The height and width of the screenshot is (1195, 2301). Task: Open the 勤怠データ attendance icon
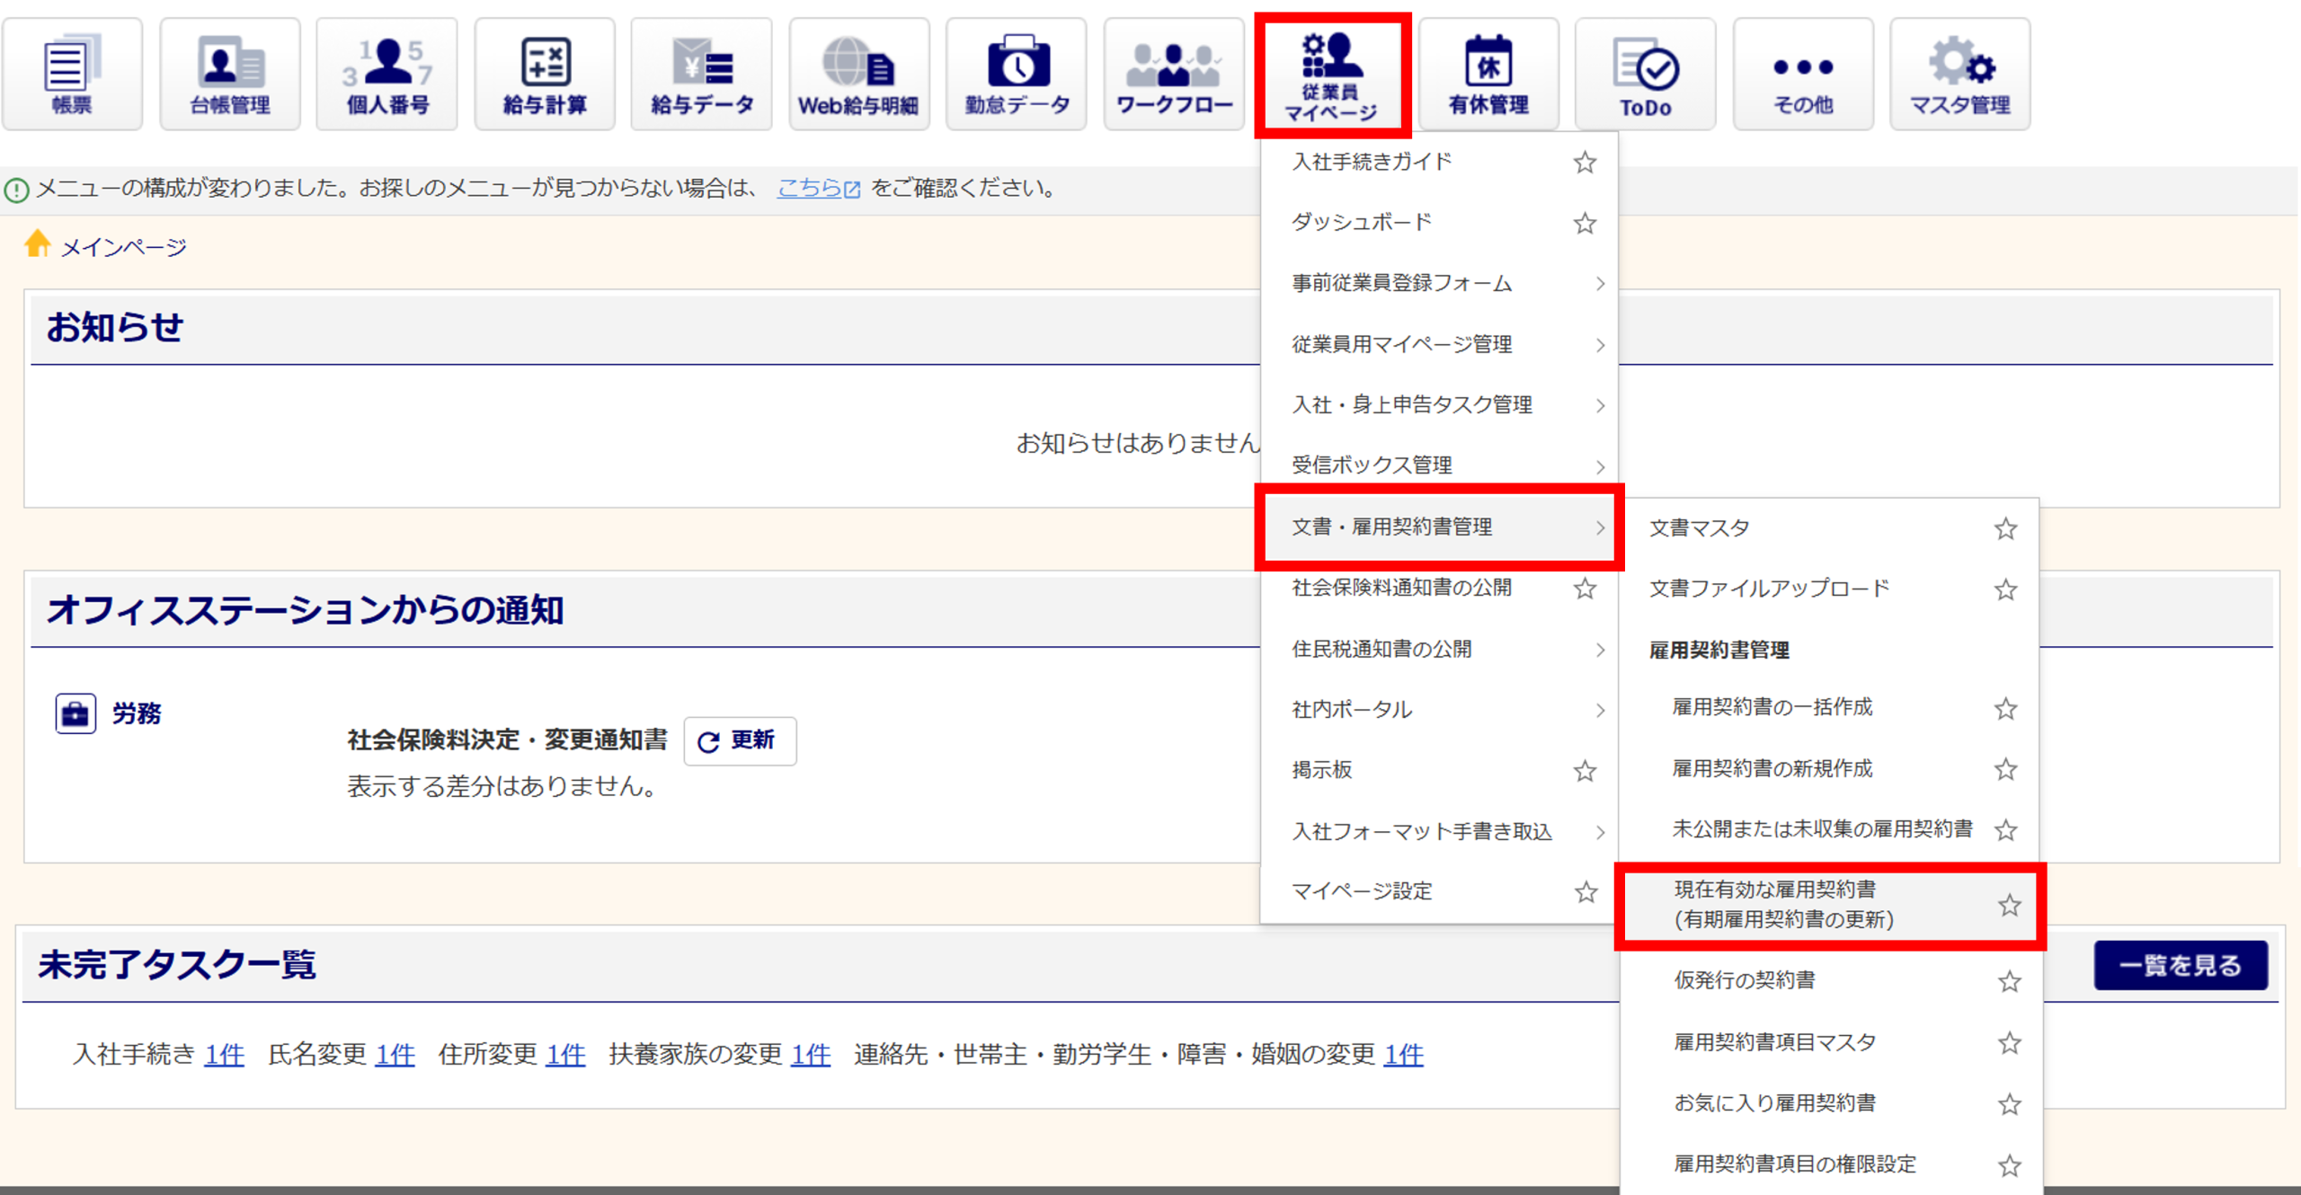(x=1017, y=74)
